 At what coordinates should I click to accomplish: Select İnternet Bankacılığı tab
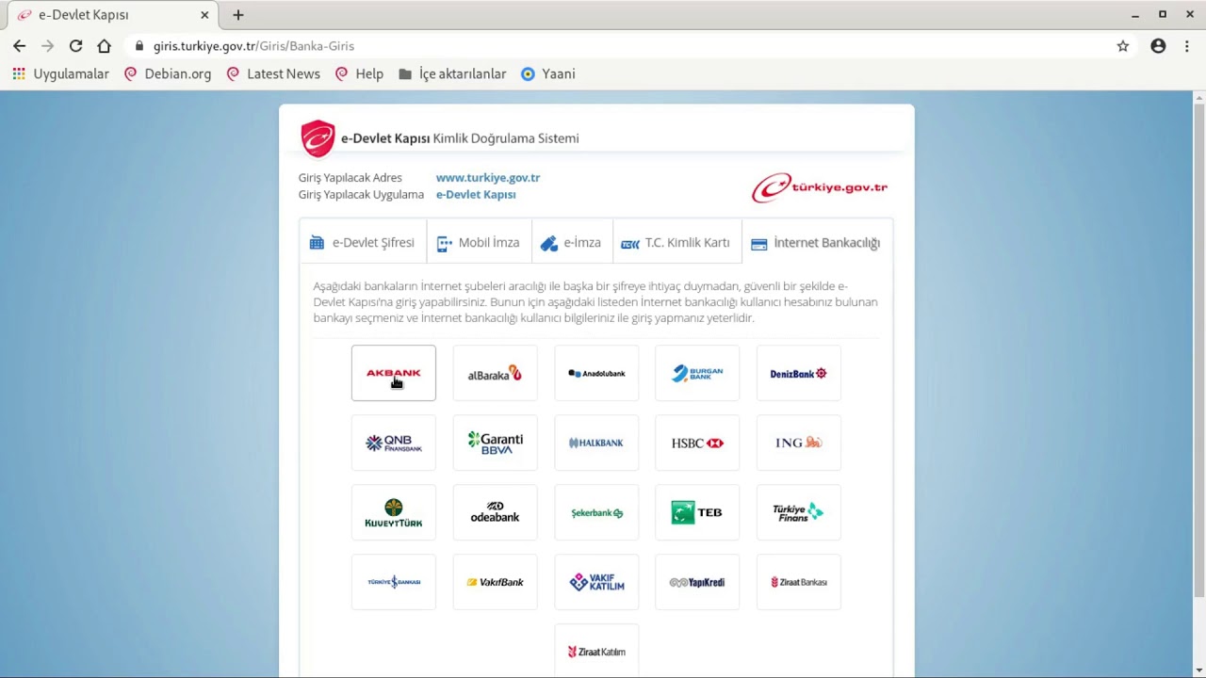[817, 243]
